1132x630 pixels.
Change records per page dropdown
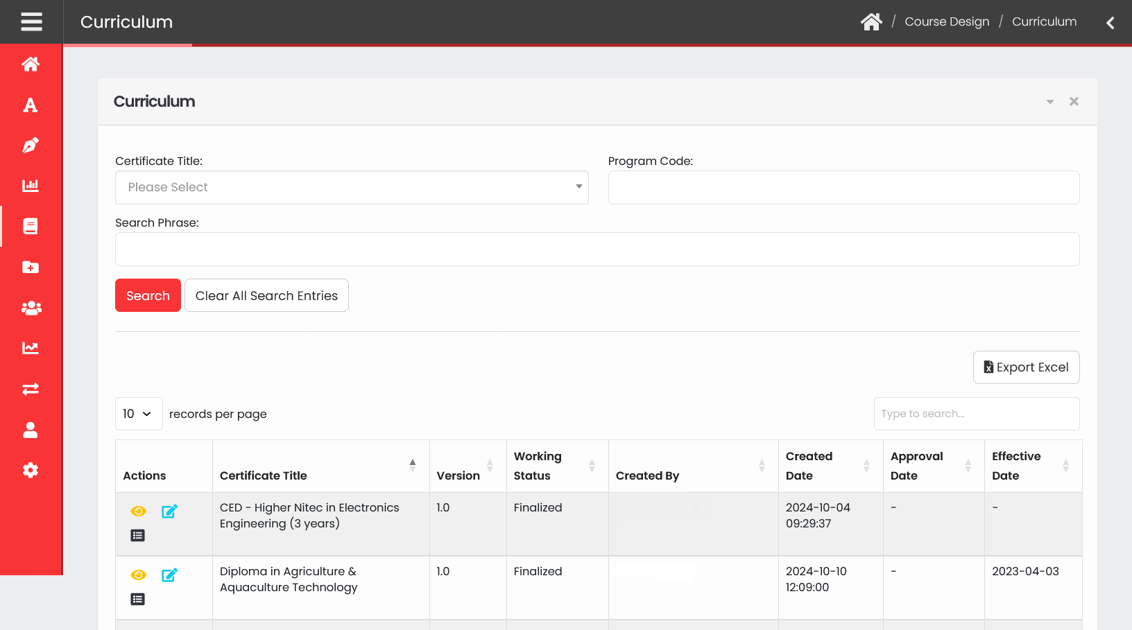139,414
